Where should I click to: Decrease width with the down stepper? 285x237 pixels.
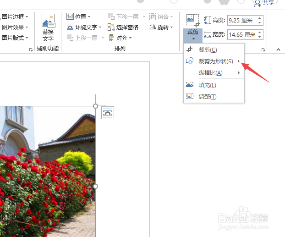(x=260, y=37)
